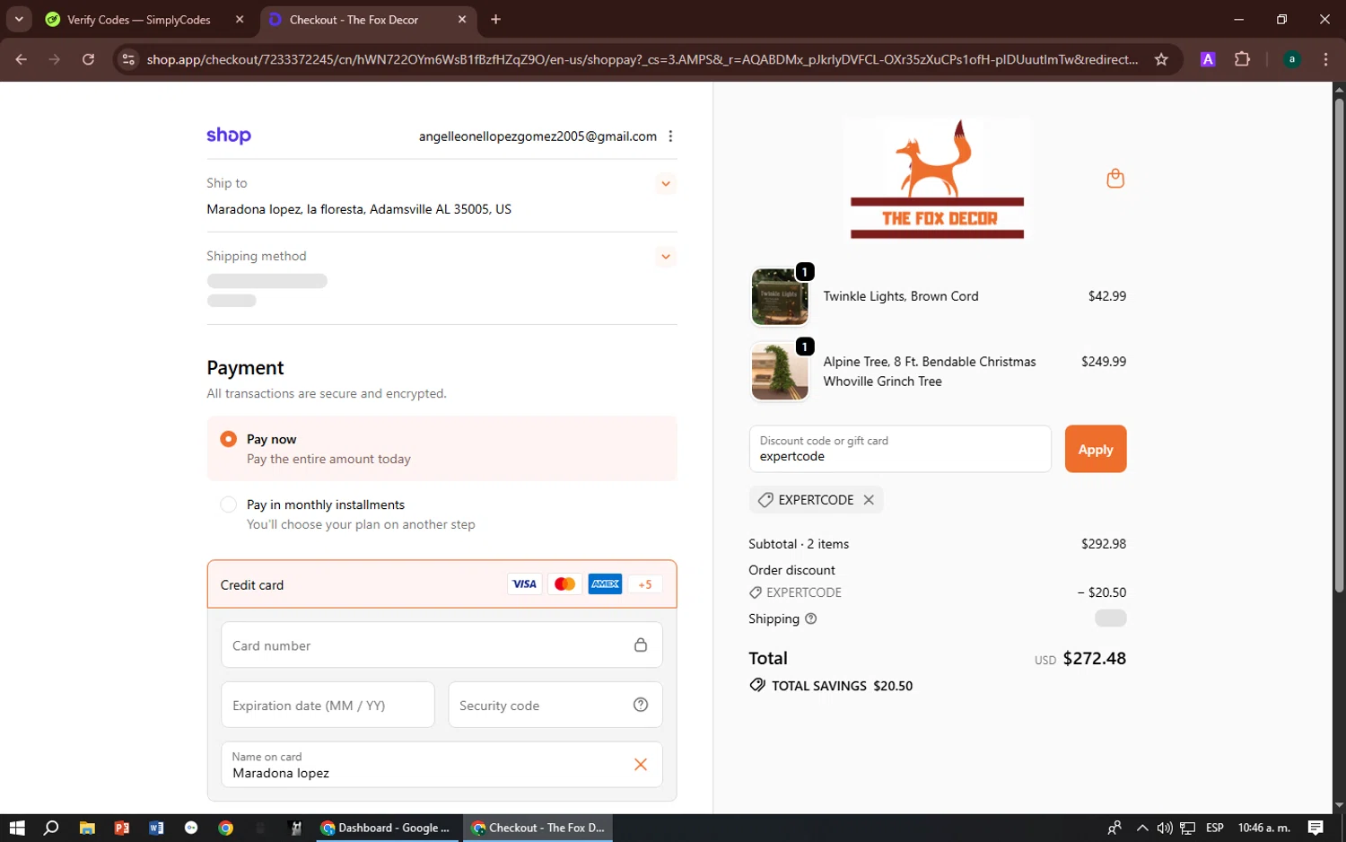The image size is (1346, 842).
Task: Select the Checkout - The Fox Decor tab
Action: click(x=369, y=20)
